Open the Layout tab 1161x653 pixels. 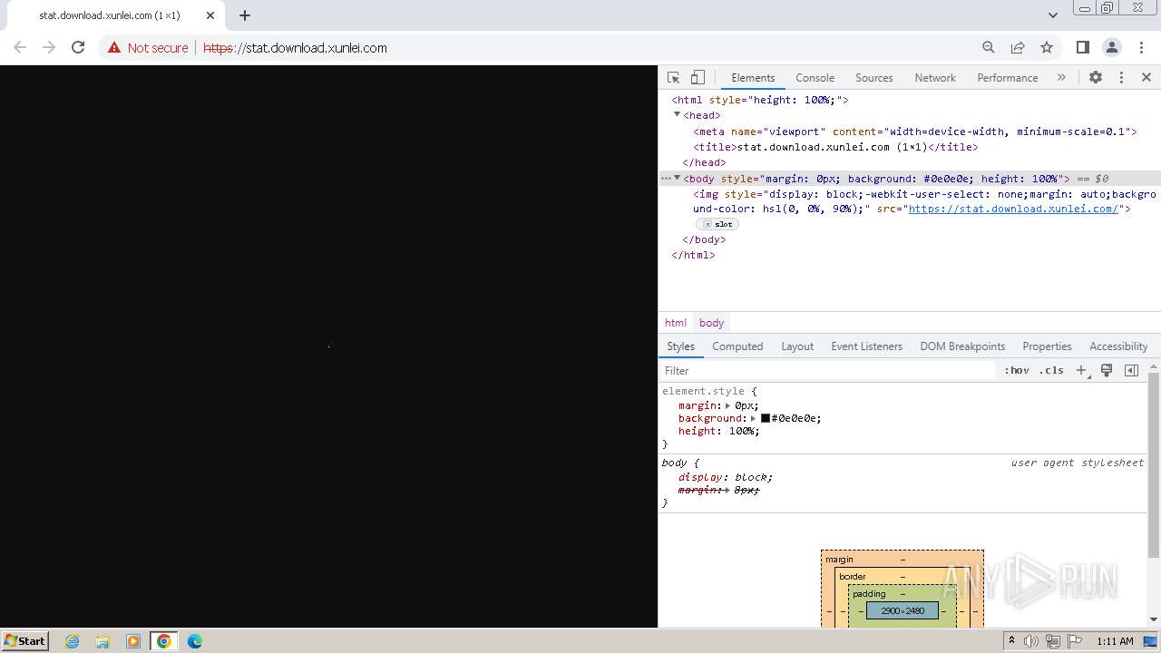coord(797,346)
